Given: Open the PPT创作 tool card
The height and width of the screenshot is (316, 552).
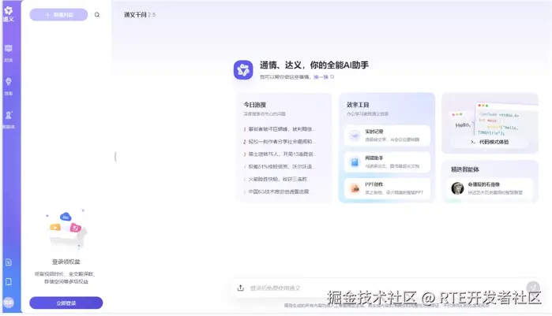Looking at the screenshot, I should point(387,188).
